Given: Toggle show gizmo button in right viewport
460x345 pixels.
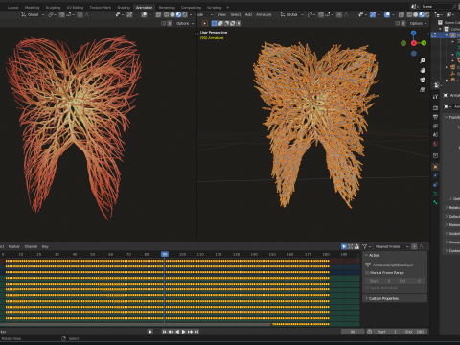Looking at the screenshot, I should (373, 14).
